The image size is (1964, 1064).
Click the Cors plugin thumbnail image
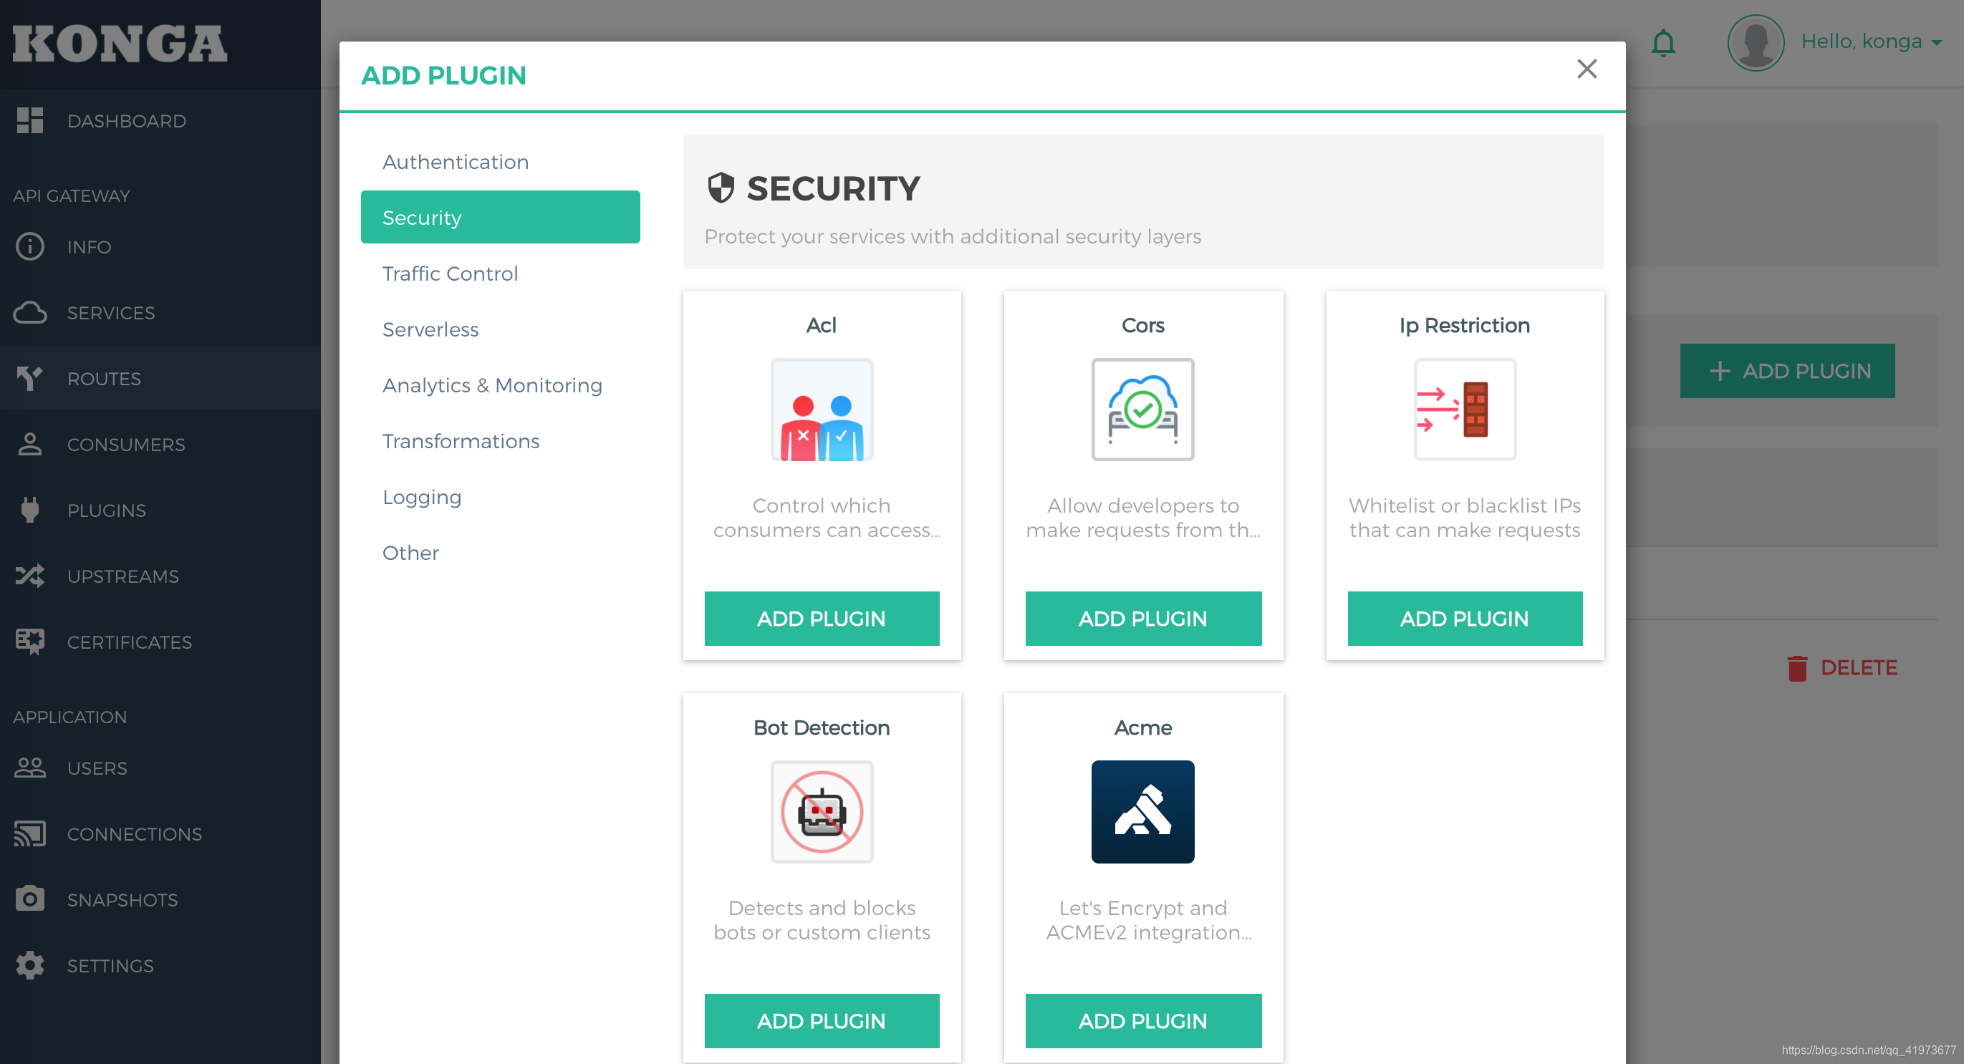coord(1142,410)
